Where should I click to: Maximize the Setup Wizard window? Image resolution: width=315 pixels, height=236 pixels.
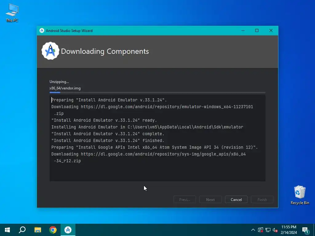257,30
